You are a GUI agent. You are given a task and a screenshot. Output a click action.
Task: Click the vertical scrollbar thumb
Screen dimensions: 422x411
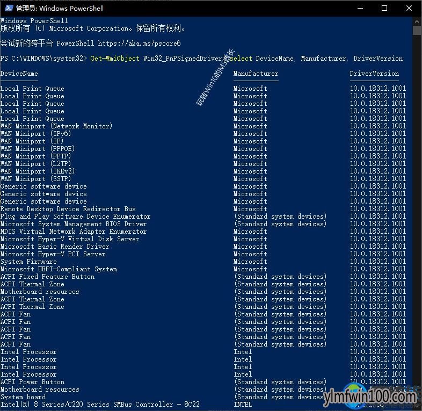click(417, 30)
